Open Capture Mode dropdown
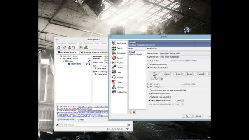The image size is (249, 140). [x=185, y=53]
